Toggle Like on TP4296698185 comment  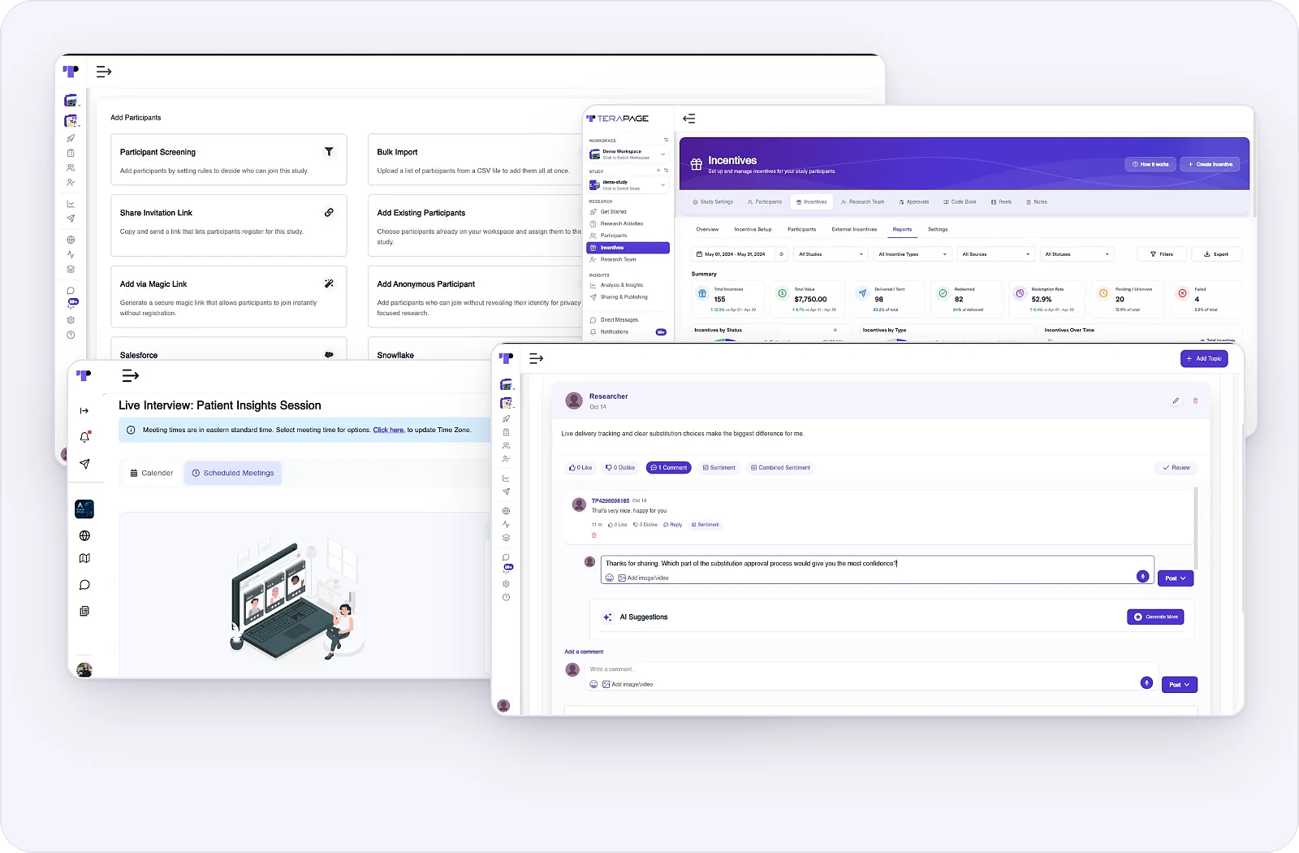coord(617,525)
